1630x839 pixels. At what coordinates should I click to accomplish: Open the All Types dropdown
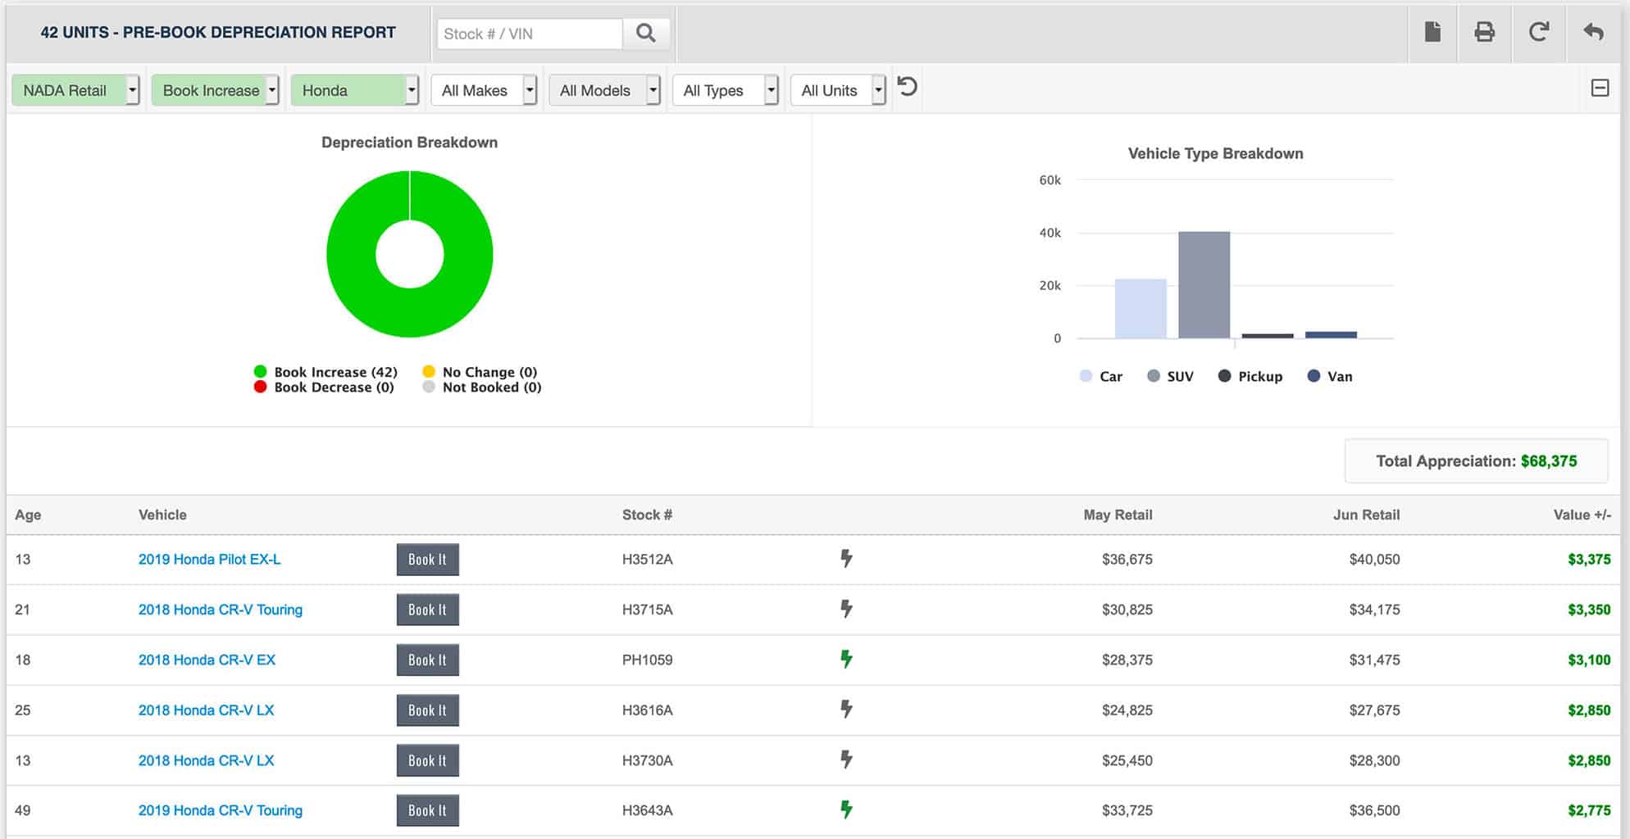tap(725, 90)
